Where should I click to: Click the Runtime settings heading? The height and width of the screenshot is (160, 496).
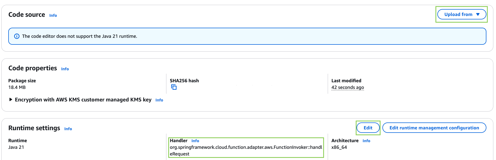pyautogui.click(x=34, y=128)
